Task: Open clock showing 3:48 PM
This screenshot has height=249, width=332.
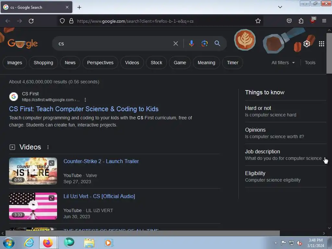Action: pyautogui.click(x=315, y=243)
